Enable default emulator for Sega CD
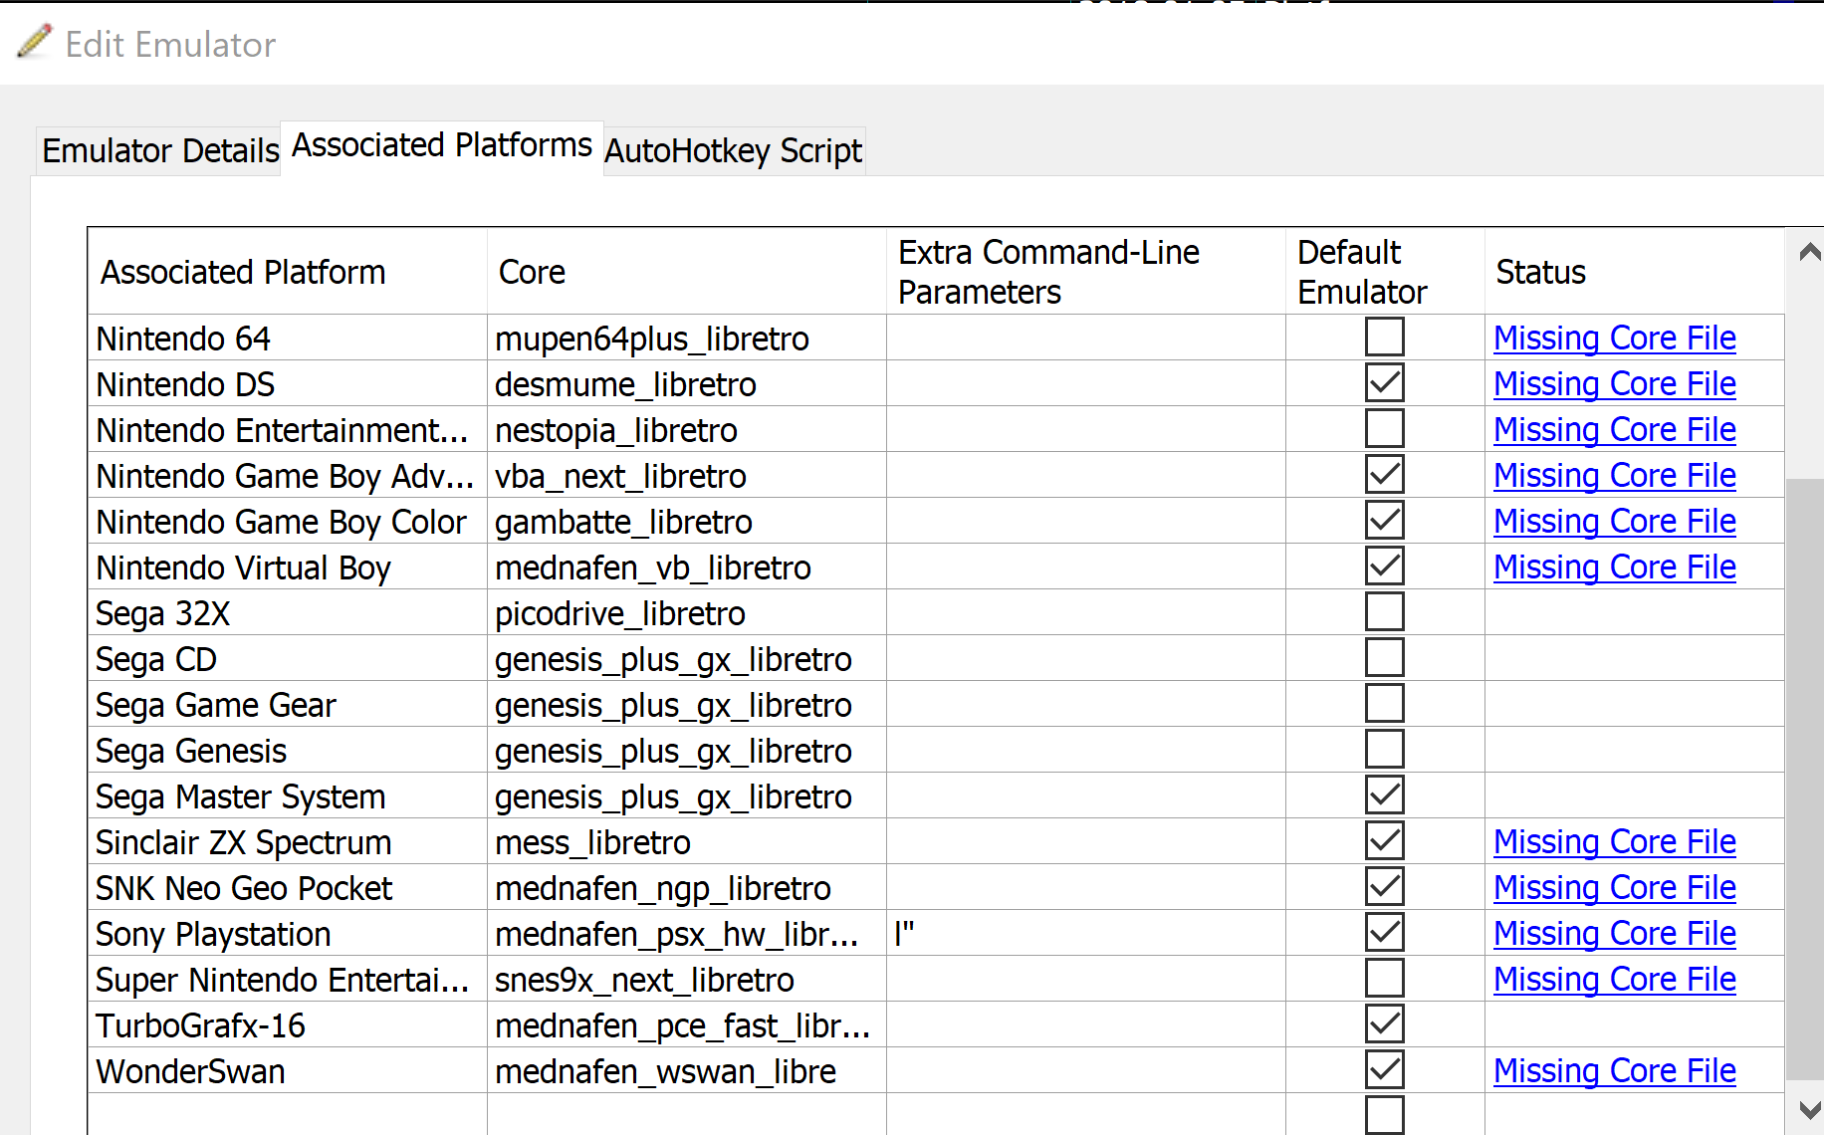Image resolution: width=1824 pixels, height=1135 pixels. [1384, 658]
